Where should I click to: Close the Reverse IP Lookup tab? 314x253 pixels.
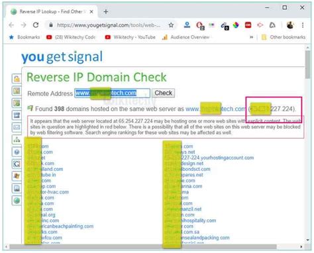[x=91, y=12]
